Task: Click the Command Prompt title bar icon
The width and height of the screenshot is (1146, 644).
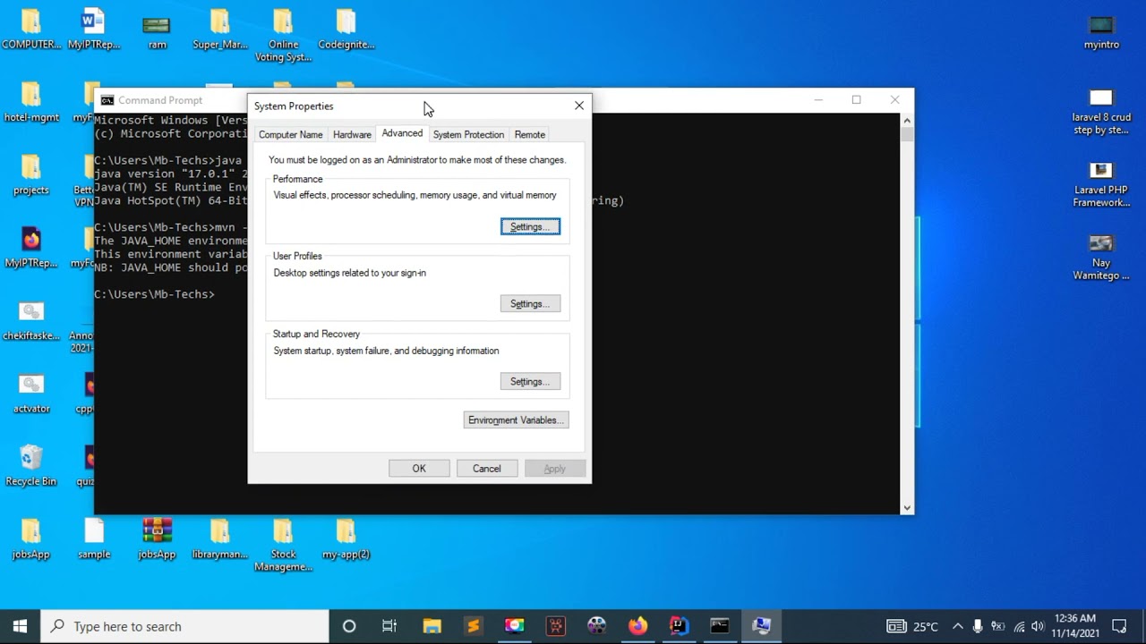Action: 107,100
